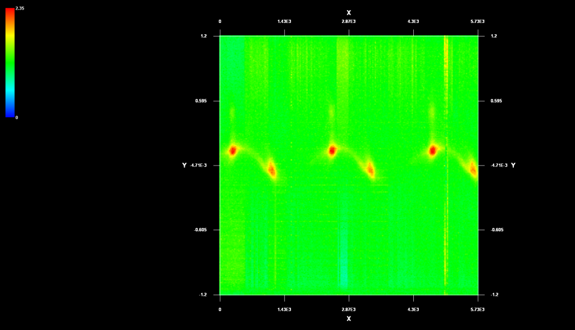Screen dimensions: 575x330
Task: Select the Y axis title left of plot
Action: point(184,166)
